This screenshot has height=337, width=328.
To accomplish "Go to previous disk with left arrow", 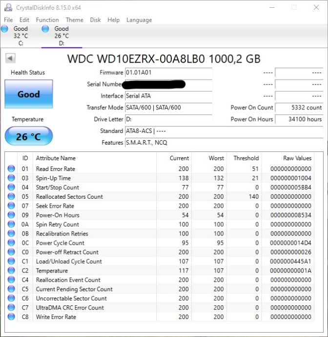I will coord(10,58).
